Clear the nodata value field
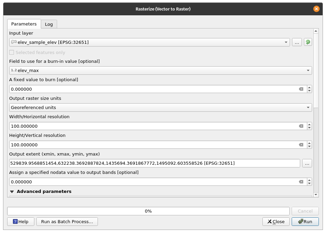The image size is (326, 233). pyautogui.click(x=301, y=182)
